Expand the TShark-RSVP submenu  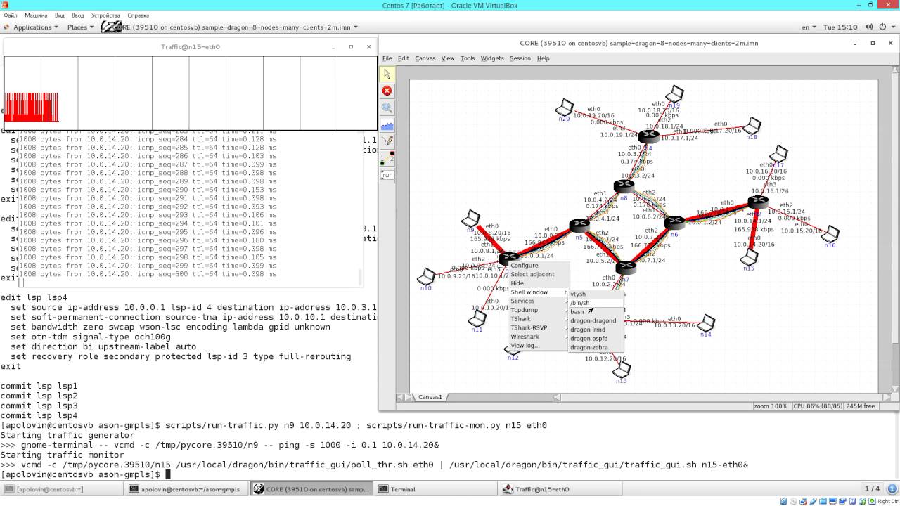pyautogui.click(x=539, y=327)
